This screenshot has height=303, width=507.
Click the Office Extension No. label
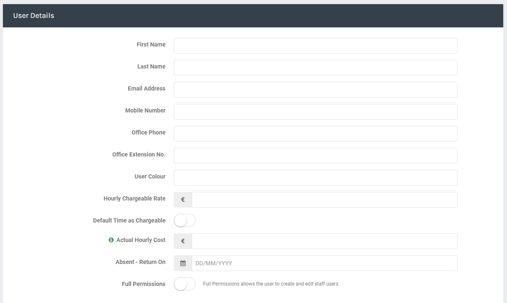(139, 154)
